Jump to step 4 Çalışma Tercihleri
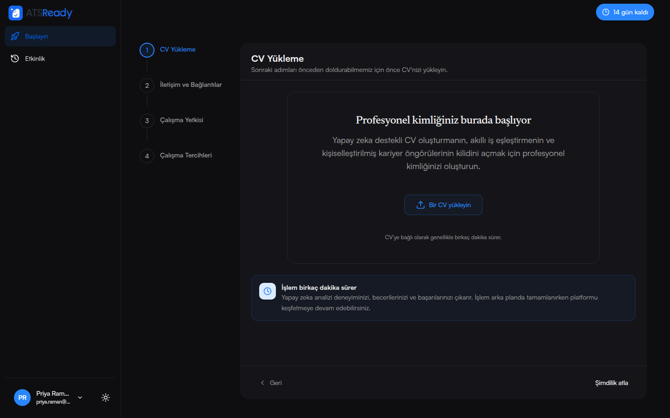670x418 pixels. (x=186, y=156)
